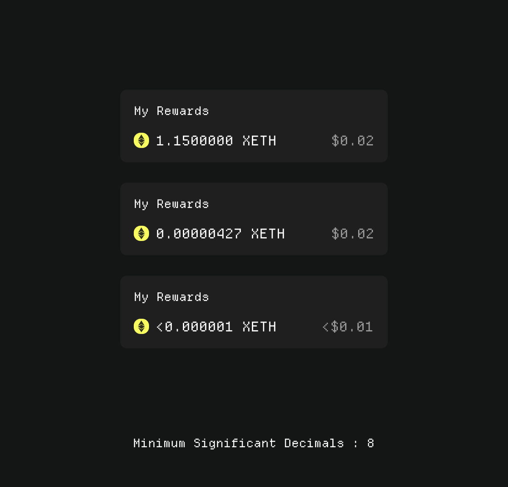508x487 pixels.
Task: Click the My Rewards heading above <0.000001 XETH
Action: click(x=171, y=297)
